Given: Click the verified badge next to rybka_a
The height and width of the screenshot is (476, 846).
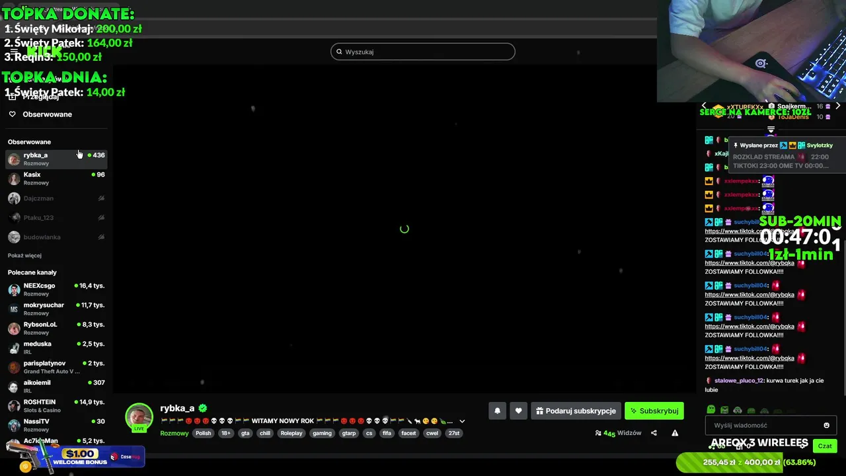Looking at the screenshot, I should [x=203, y=409].
